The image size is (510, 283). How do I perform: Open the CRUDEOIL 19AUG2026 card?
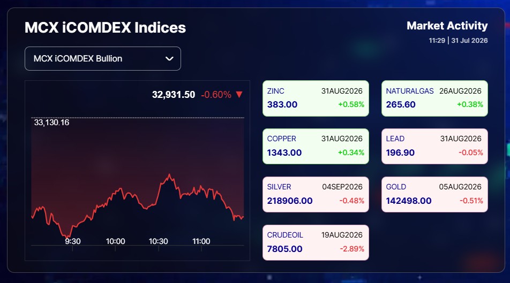(x=316, y=243)
